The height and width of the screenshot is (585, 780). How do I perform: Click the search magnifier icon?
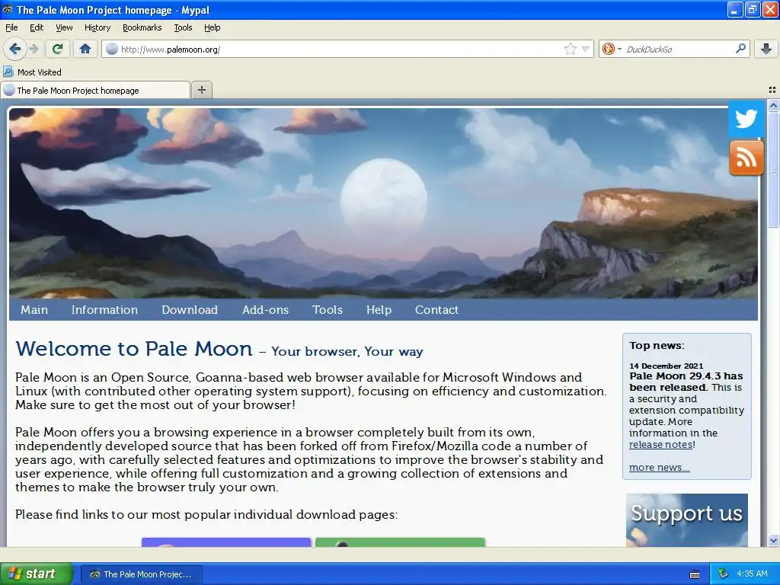click(740, 49)
